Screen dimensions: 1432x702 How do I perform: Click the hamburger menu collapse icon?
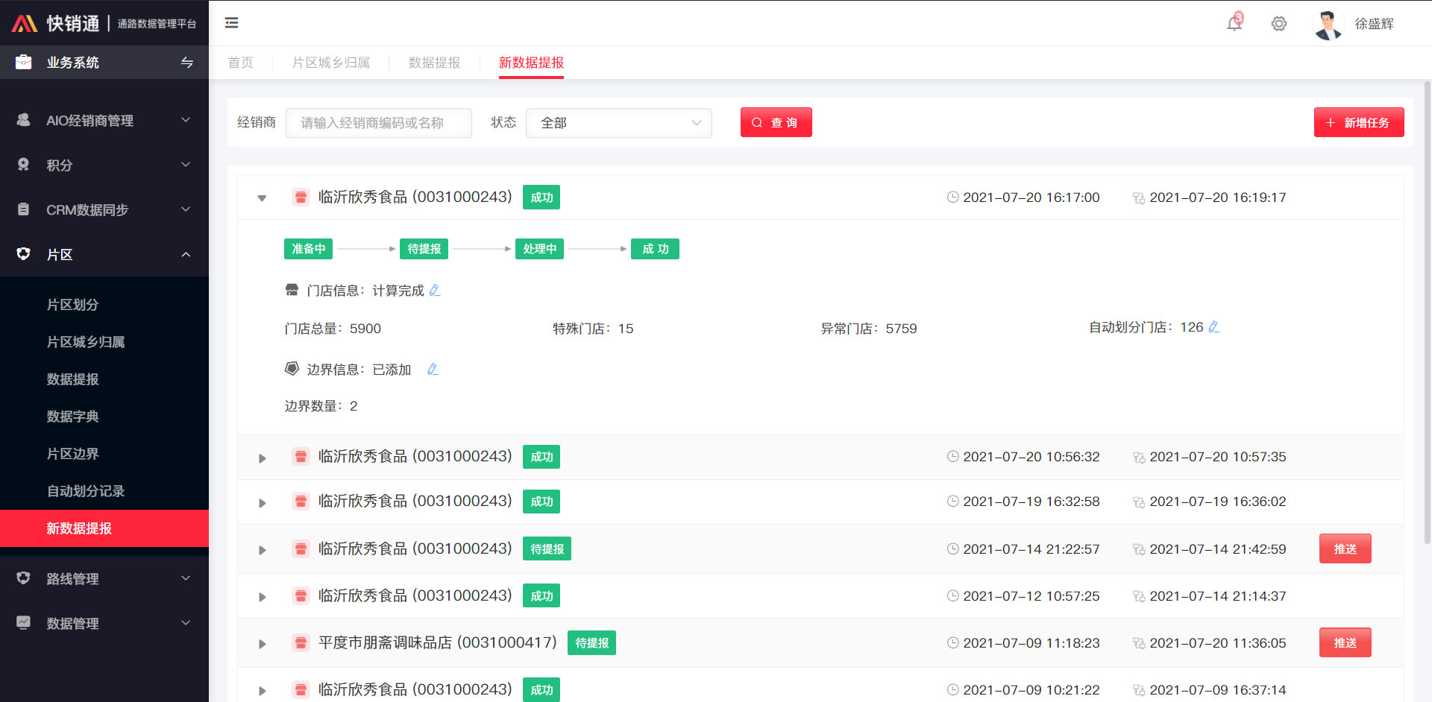pos(232,23)
